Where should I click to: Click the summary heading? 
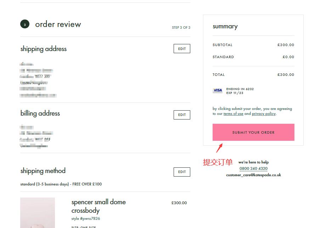[225, 27]
